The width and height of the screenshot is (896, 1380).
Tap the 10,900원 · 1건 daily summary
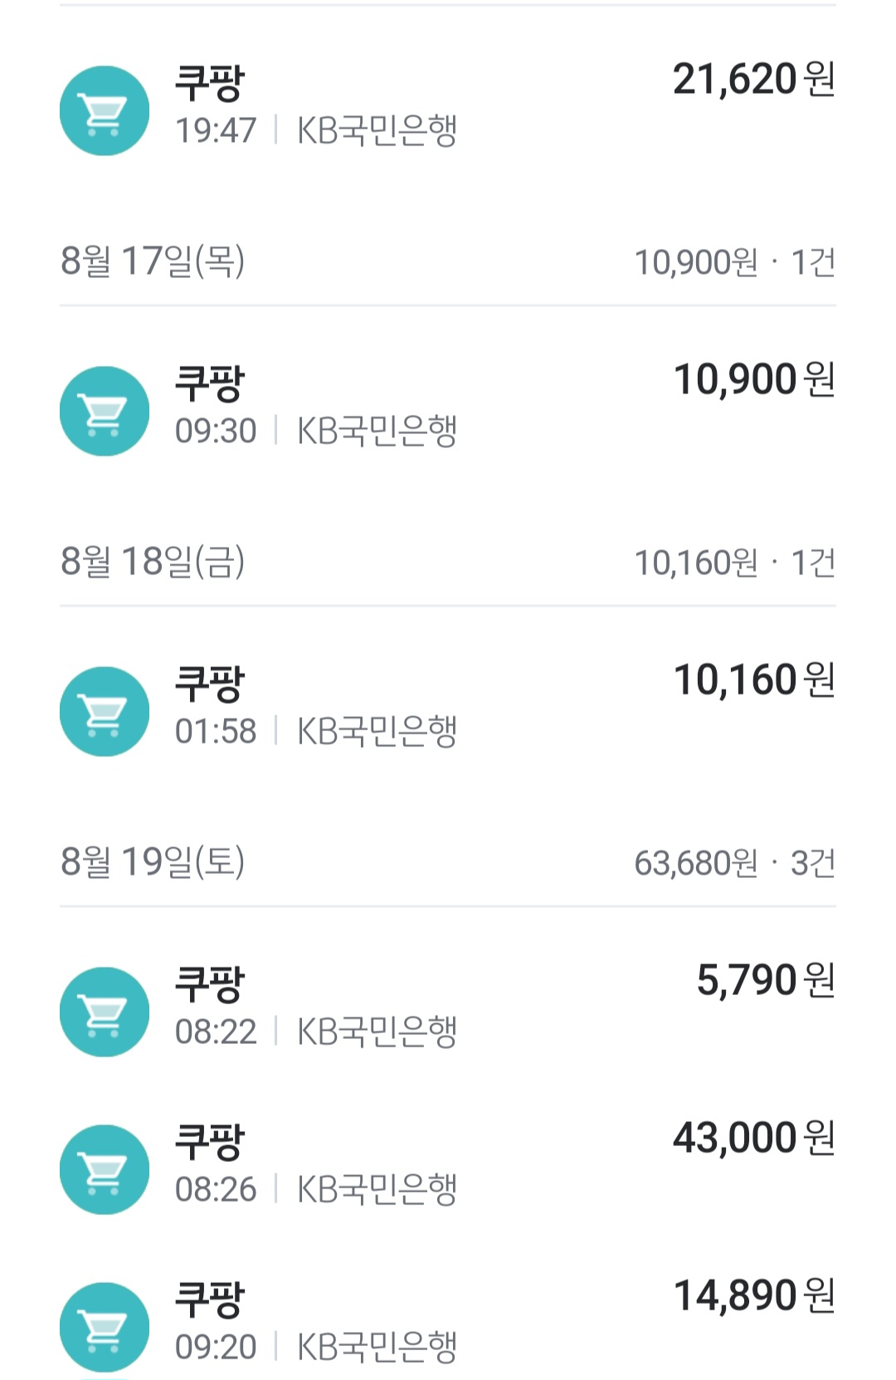coord(734,263)
